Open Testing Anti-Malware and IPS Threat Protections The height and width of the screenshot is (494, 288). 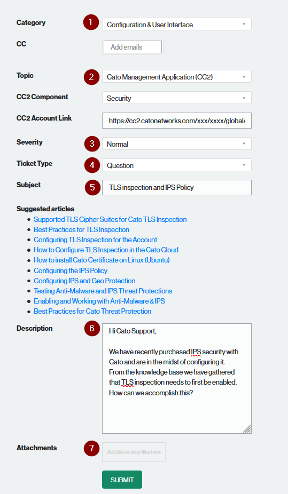point(103,291)
